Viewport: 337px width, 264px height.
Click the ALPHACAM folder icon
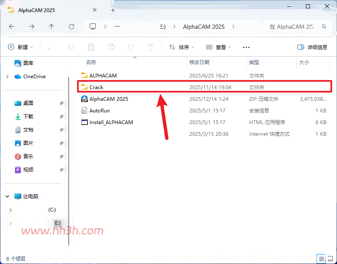coord(84,75)
